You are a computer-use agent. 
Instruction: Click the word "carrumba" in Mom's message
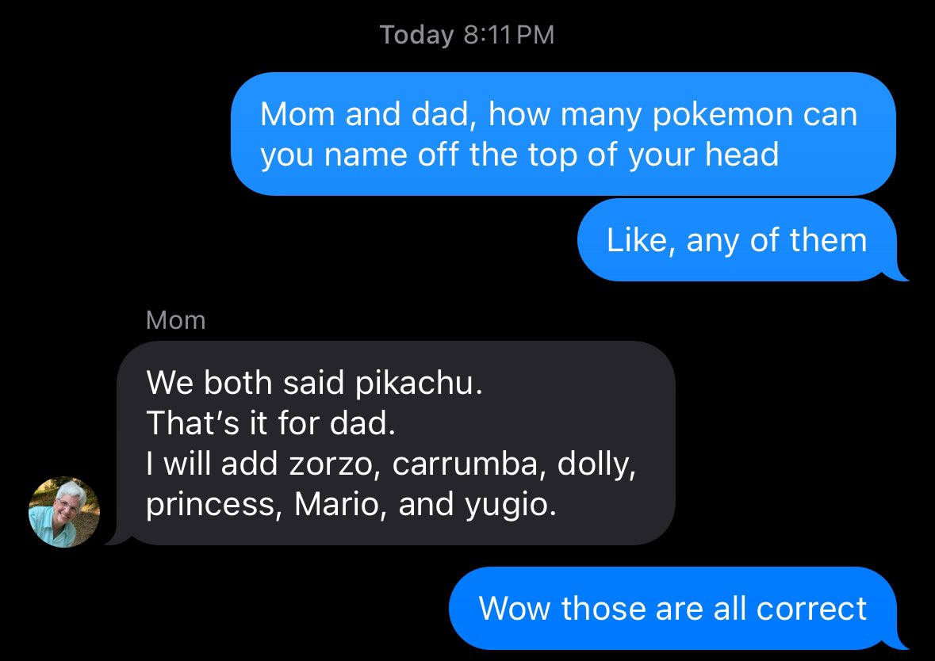point(465,464)
